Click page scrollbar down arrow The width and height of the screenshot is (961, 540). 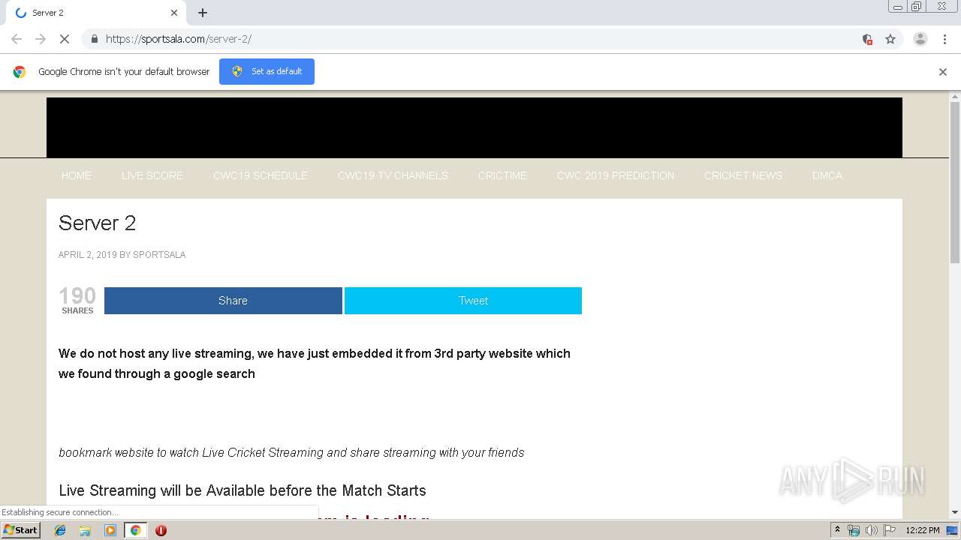(x=955, y=512)
